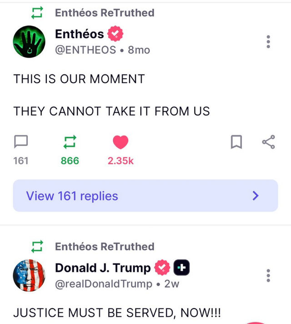291x324 pixels.
Task: Click top ReTruthed arrows icon
Action: point(37,13)
